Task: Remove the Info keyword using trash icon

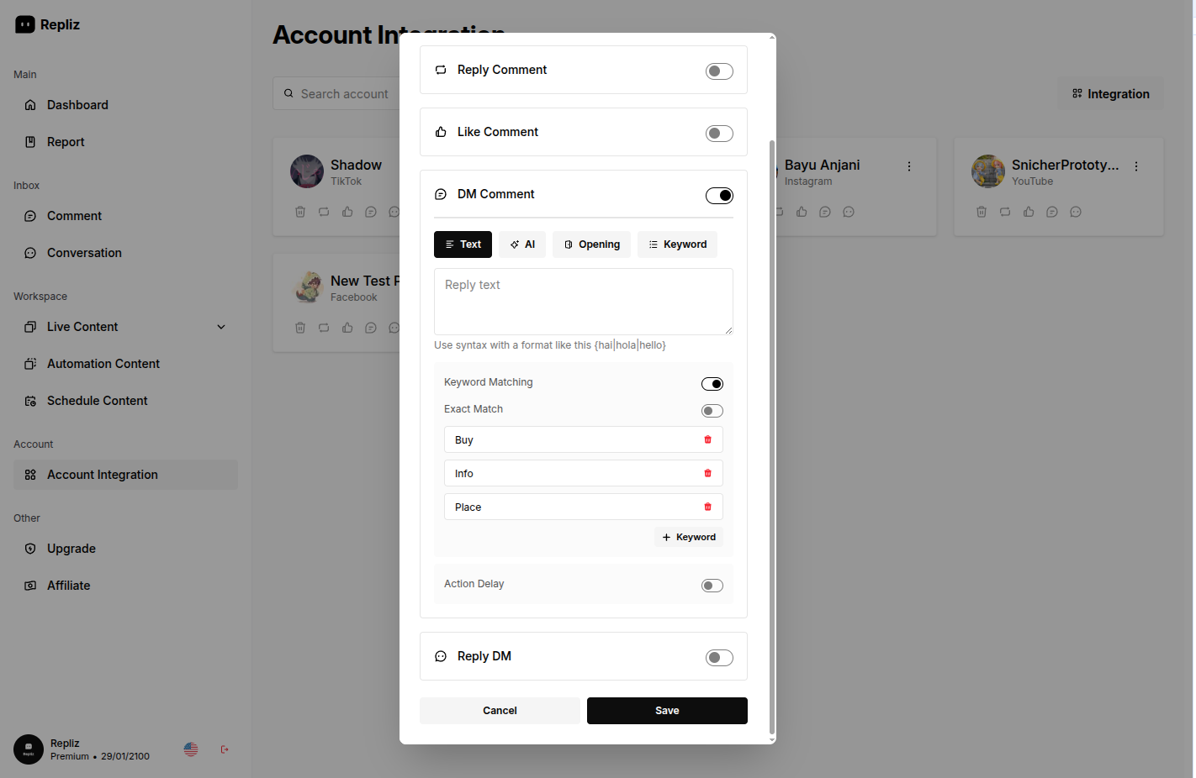Action: pyautogui.click(x=707, y=473)
